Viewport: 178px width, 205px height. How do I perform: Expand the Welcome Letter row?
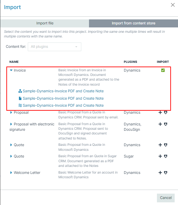(x=11, y=173)
